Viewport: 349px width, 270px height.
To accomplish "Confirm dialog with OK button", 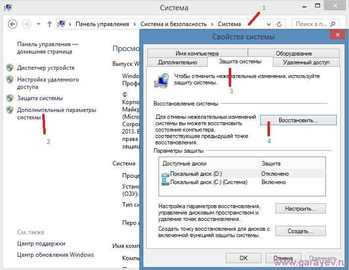I will (243, 258).
